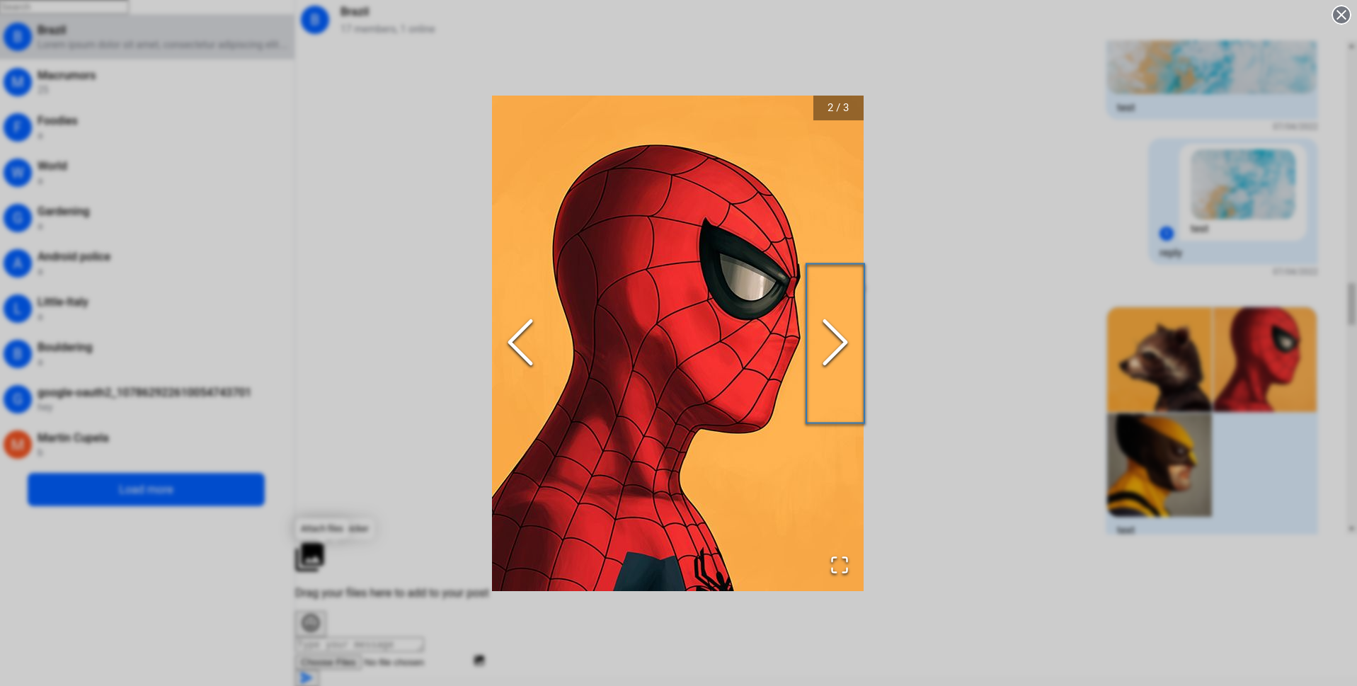Open the Bouldering group chat
This screenshot has width=1357, height=686.
(147, 354)
